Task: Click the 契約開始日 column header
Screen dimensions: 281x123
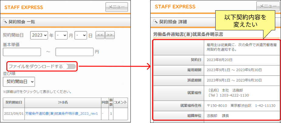Action: [14, 102]
